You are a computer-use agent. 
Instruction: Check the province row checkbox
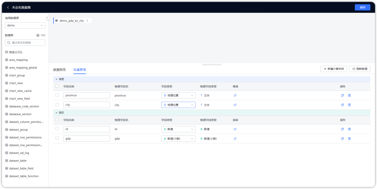click(57, 95)
